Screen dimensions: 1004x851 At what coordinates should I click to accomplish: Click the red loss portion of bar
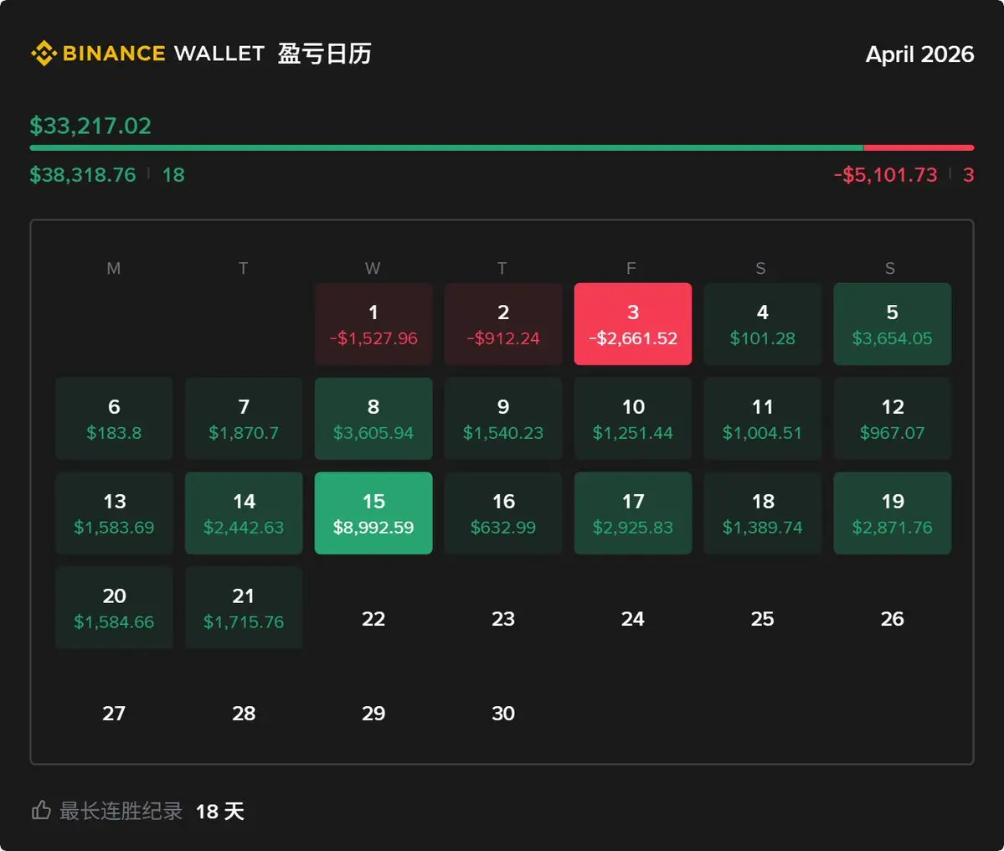[x=919, y=148]
